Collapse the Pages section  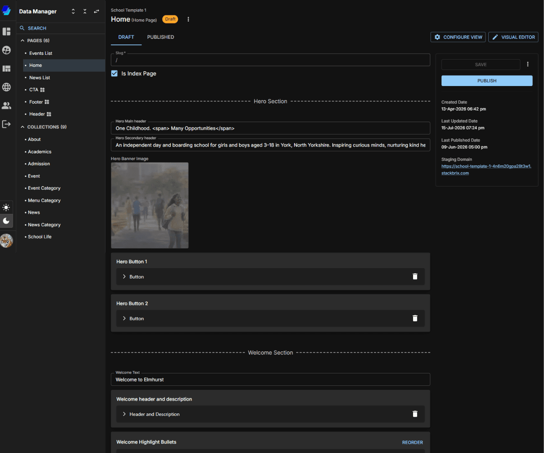pyautogui.click(x=23, y=40)
